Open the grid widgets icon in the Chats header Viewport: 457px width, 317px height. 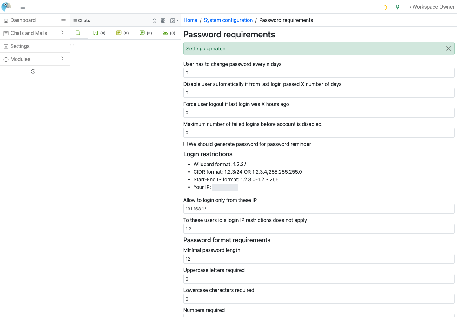(163, 21)
